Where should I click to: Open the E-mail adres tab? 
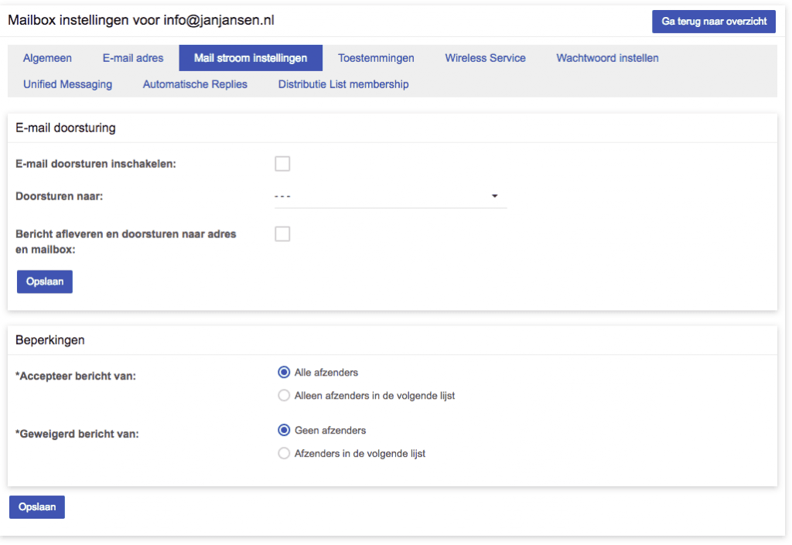[x=133, y=58]
